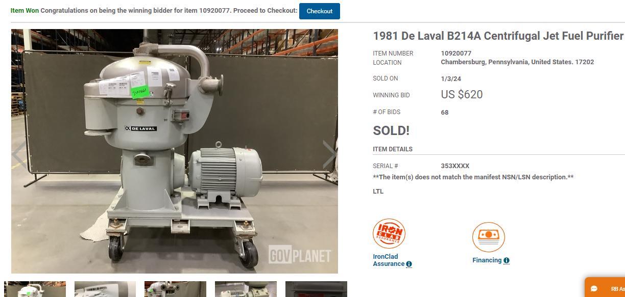Image resolution: width=625 pixels, height=297 pixels.
Task: Open the Financing info tooltip icon
Action: click(506, 260)
